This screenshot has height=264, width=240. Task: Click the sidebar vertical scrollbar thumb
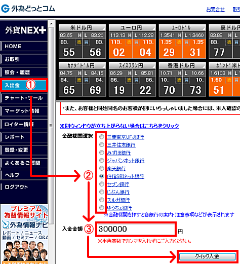(x=51, y=126)
